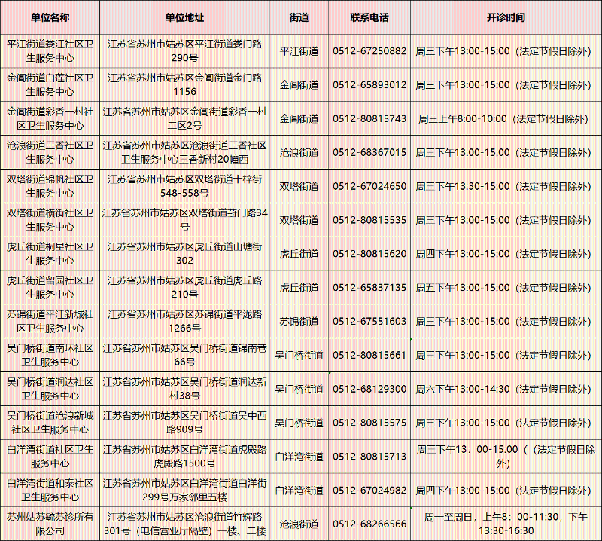Image resolution: width=602 pixels, height=541 pixels.
Task: Click address 沧浪街道竹辉路301号
Action: [x=184, y=524]
